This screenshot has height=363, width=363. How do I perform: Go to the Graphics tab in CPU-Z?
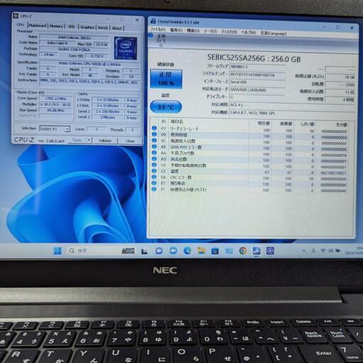(x=87, y=27)
